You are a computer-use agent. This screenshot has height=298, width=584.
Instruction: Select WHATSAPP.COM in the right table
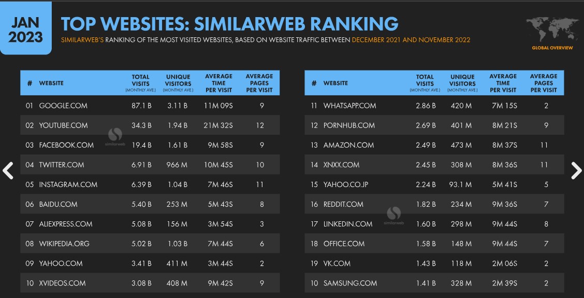350,106
